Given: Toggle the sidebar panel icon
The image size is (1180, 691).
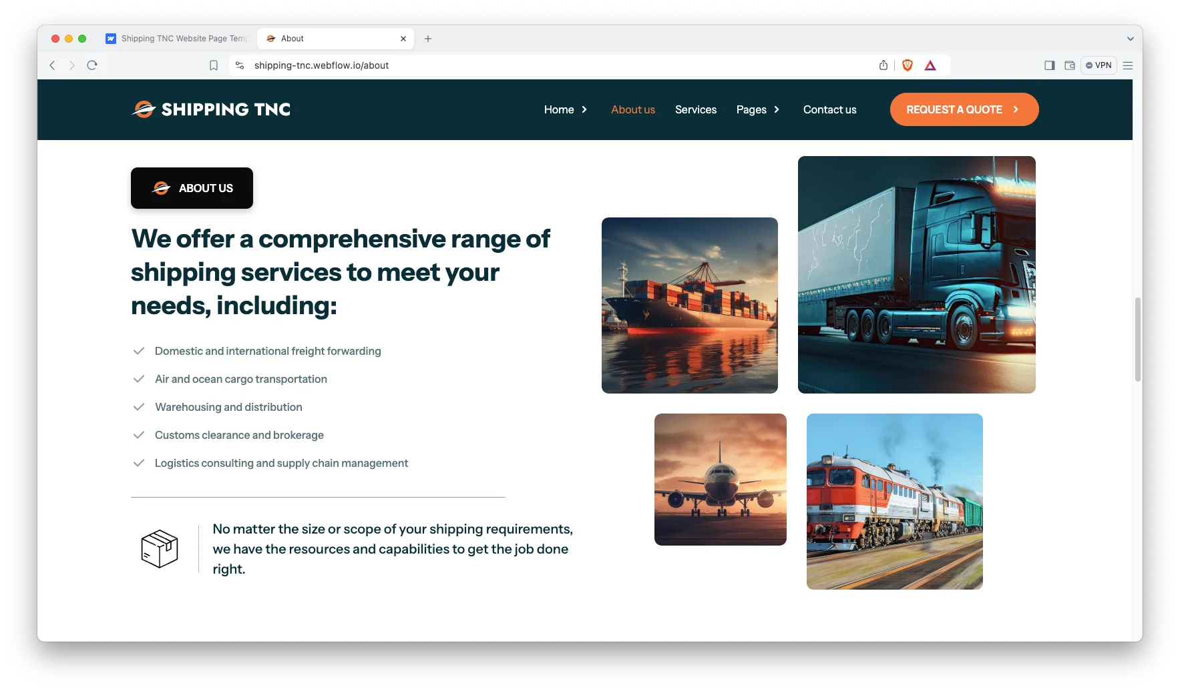Looking at the screenshot, I should [1050, 65].
